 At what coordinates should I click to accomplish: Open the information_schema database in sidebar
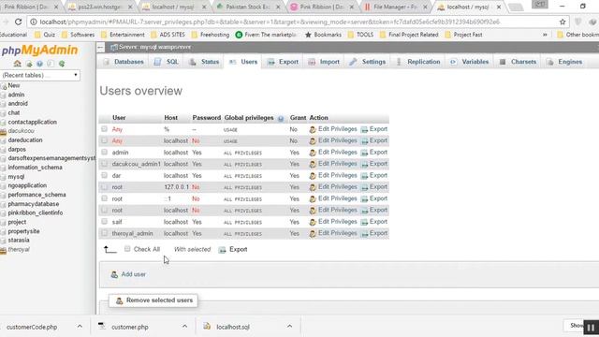pyautogui.click(x=36, y=168)
